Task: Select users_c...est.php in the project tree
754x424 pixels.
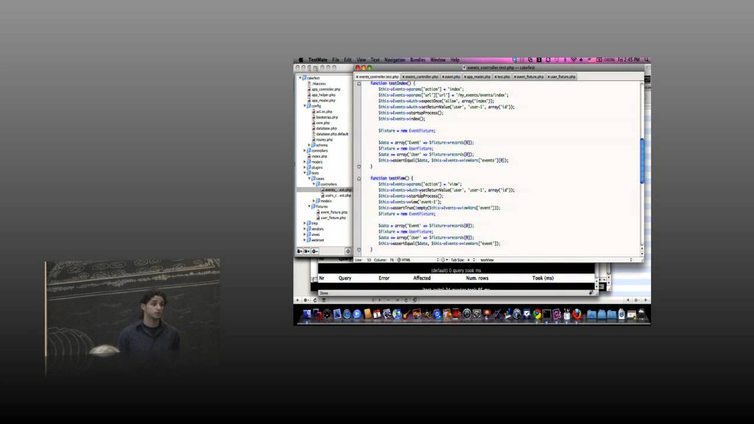Action: [338, 196]
